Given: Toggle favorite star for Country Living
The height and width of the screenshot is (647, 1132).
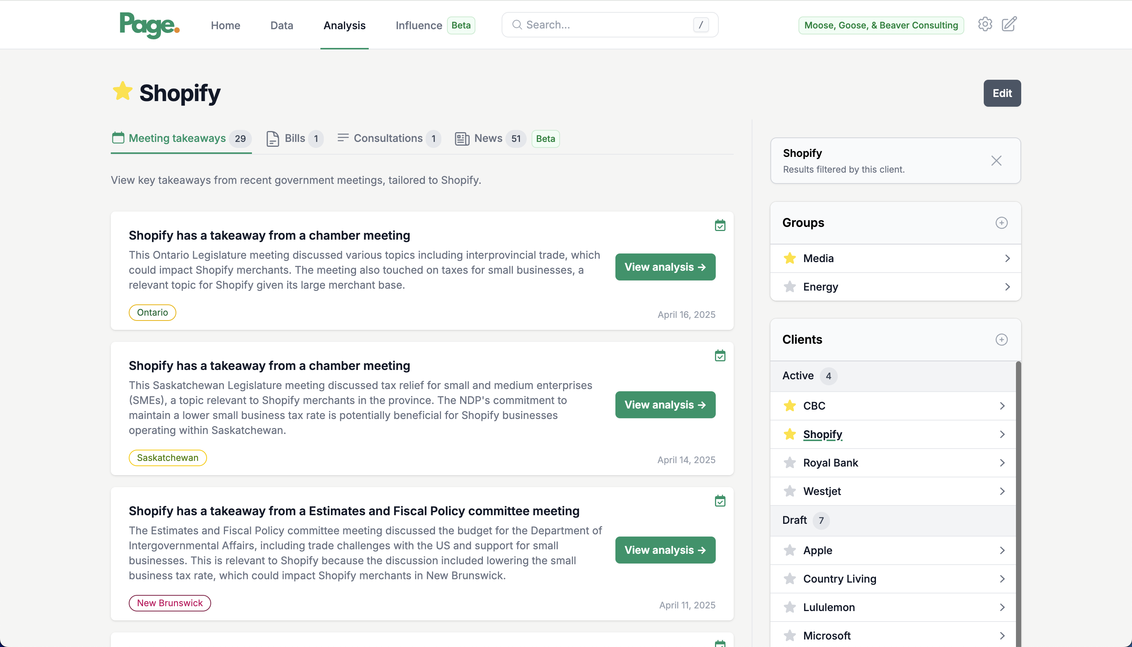Looking at the screenshot, I should pos(790,578).
